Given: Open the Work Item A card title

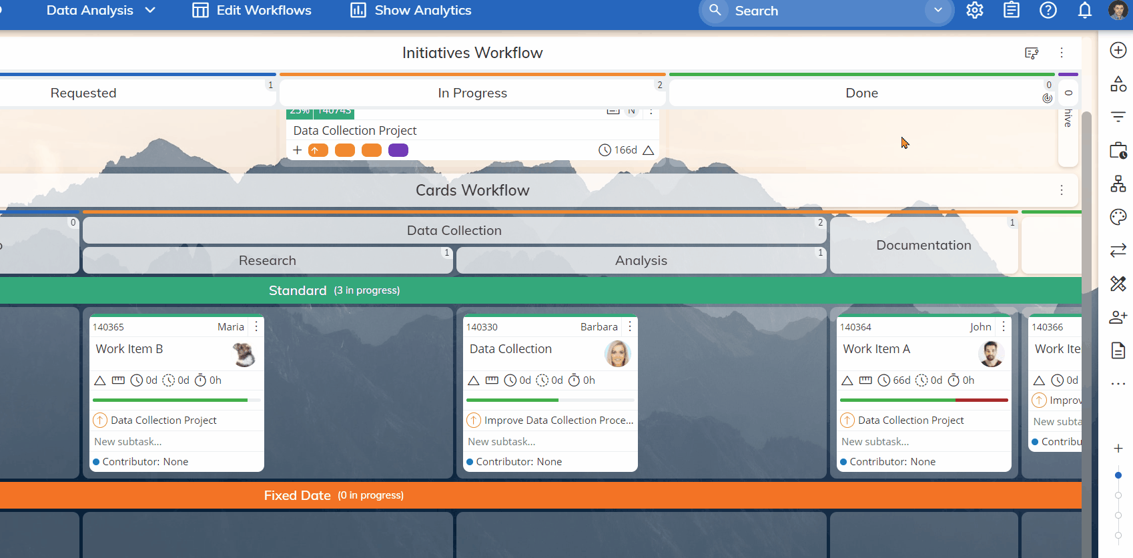Looking at the screenshot, I should tap(876, 349).
